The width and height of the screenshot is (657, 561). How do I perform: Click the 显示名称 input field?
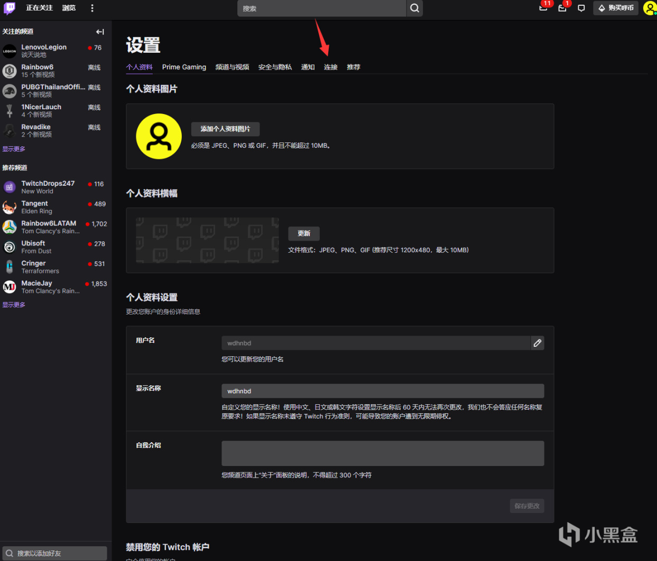383,391
